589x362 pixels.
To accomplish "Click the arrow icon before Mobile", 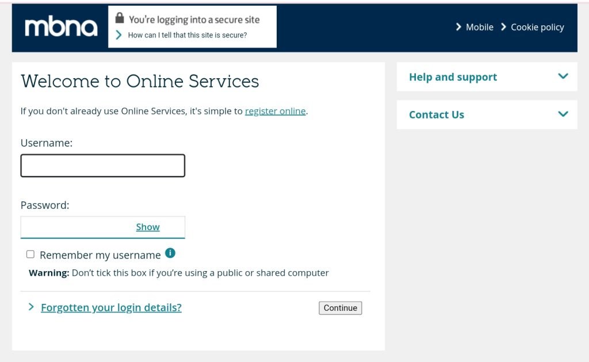I will [x=458, y=26].
